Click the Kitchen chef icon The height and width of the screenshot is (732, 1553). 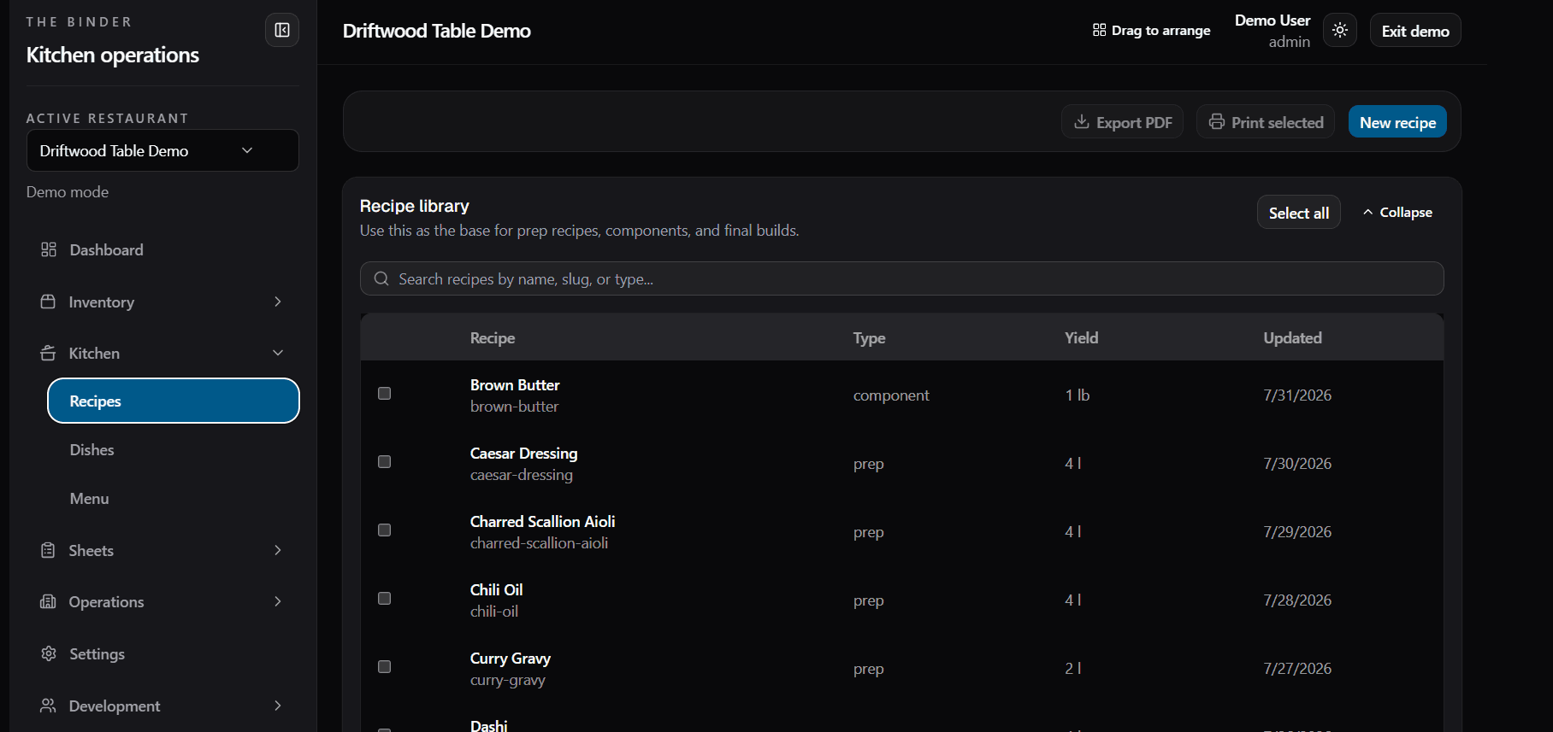click(48, 353)
